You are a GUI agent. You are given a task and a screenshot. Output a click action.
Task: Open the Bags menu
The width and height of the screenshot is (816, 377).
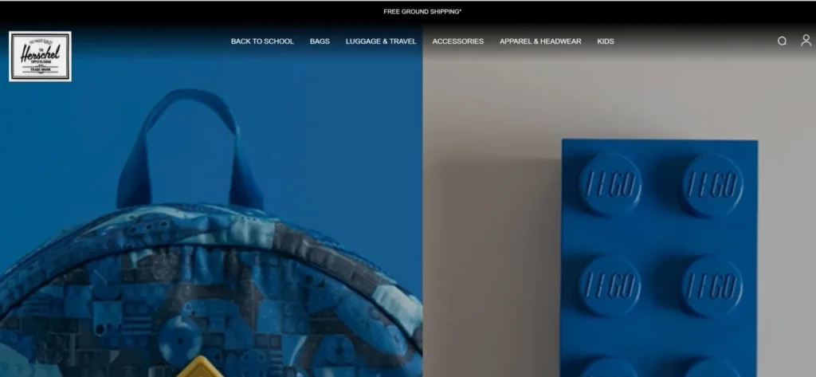(x=320, y=41)
